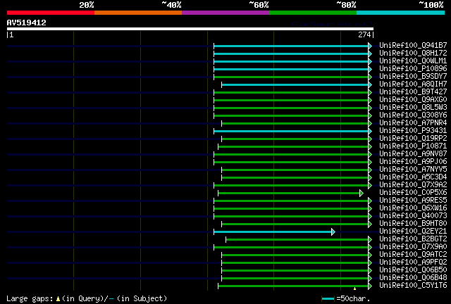Select the UniRef100_P10871 label
Image resolution: width=451 pixels, height=304 pixels.
[x=413, y=146]
